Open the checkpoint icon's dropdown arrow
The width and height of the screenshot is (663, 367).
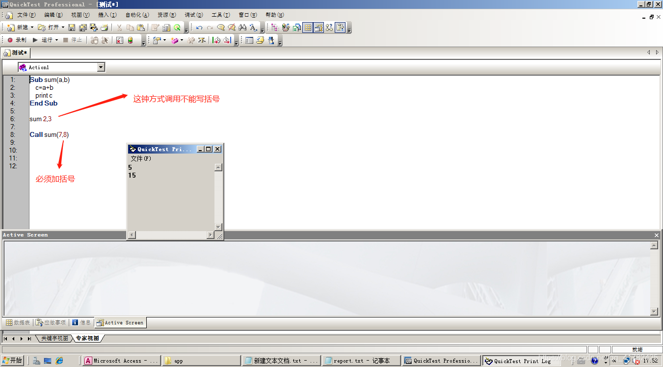coord(164,40)
